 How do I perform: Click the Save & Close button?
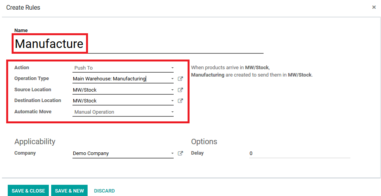pyautogui.click(x=28, y=191)
